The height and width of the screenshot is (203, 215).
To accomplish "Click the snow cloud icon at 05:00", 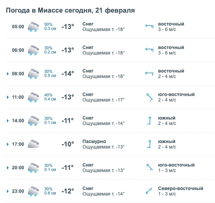I will pos(33,27).
